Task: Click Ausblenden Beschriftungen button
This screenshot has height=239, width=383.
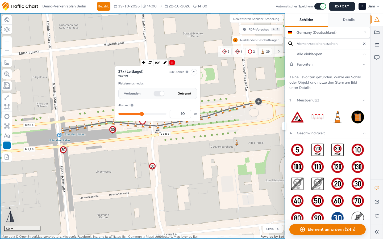Action: [x=257, y=40]
